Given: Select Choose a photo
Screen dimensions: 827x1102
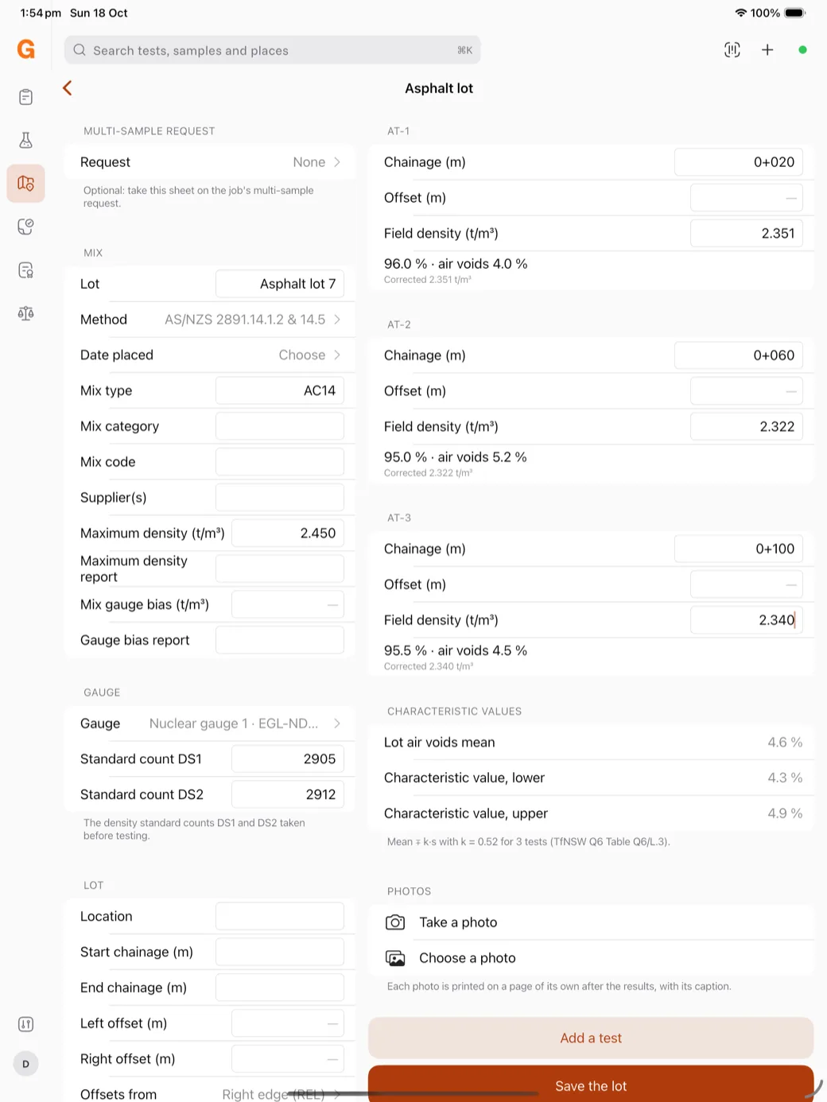Looking at the screenshot, I should [x=591, y=958].
